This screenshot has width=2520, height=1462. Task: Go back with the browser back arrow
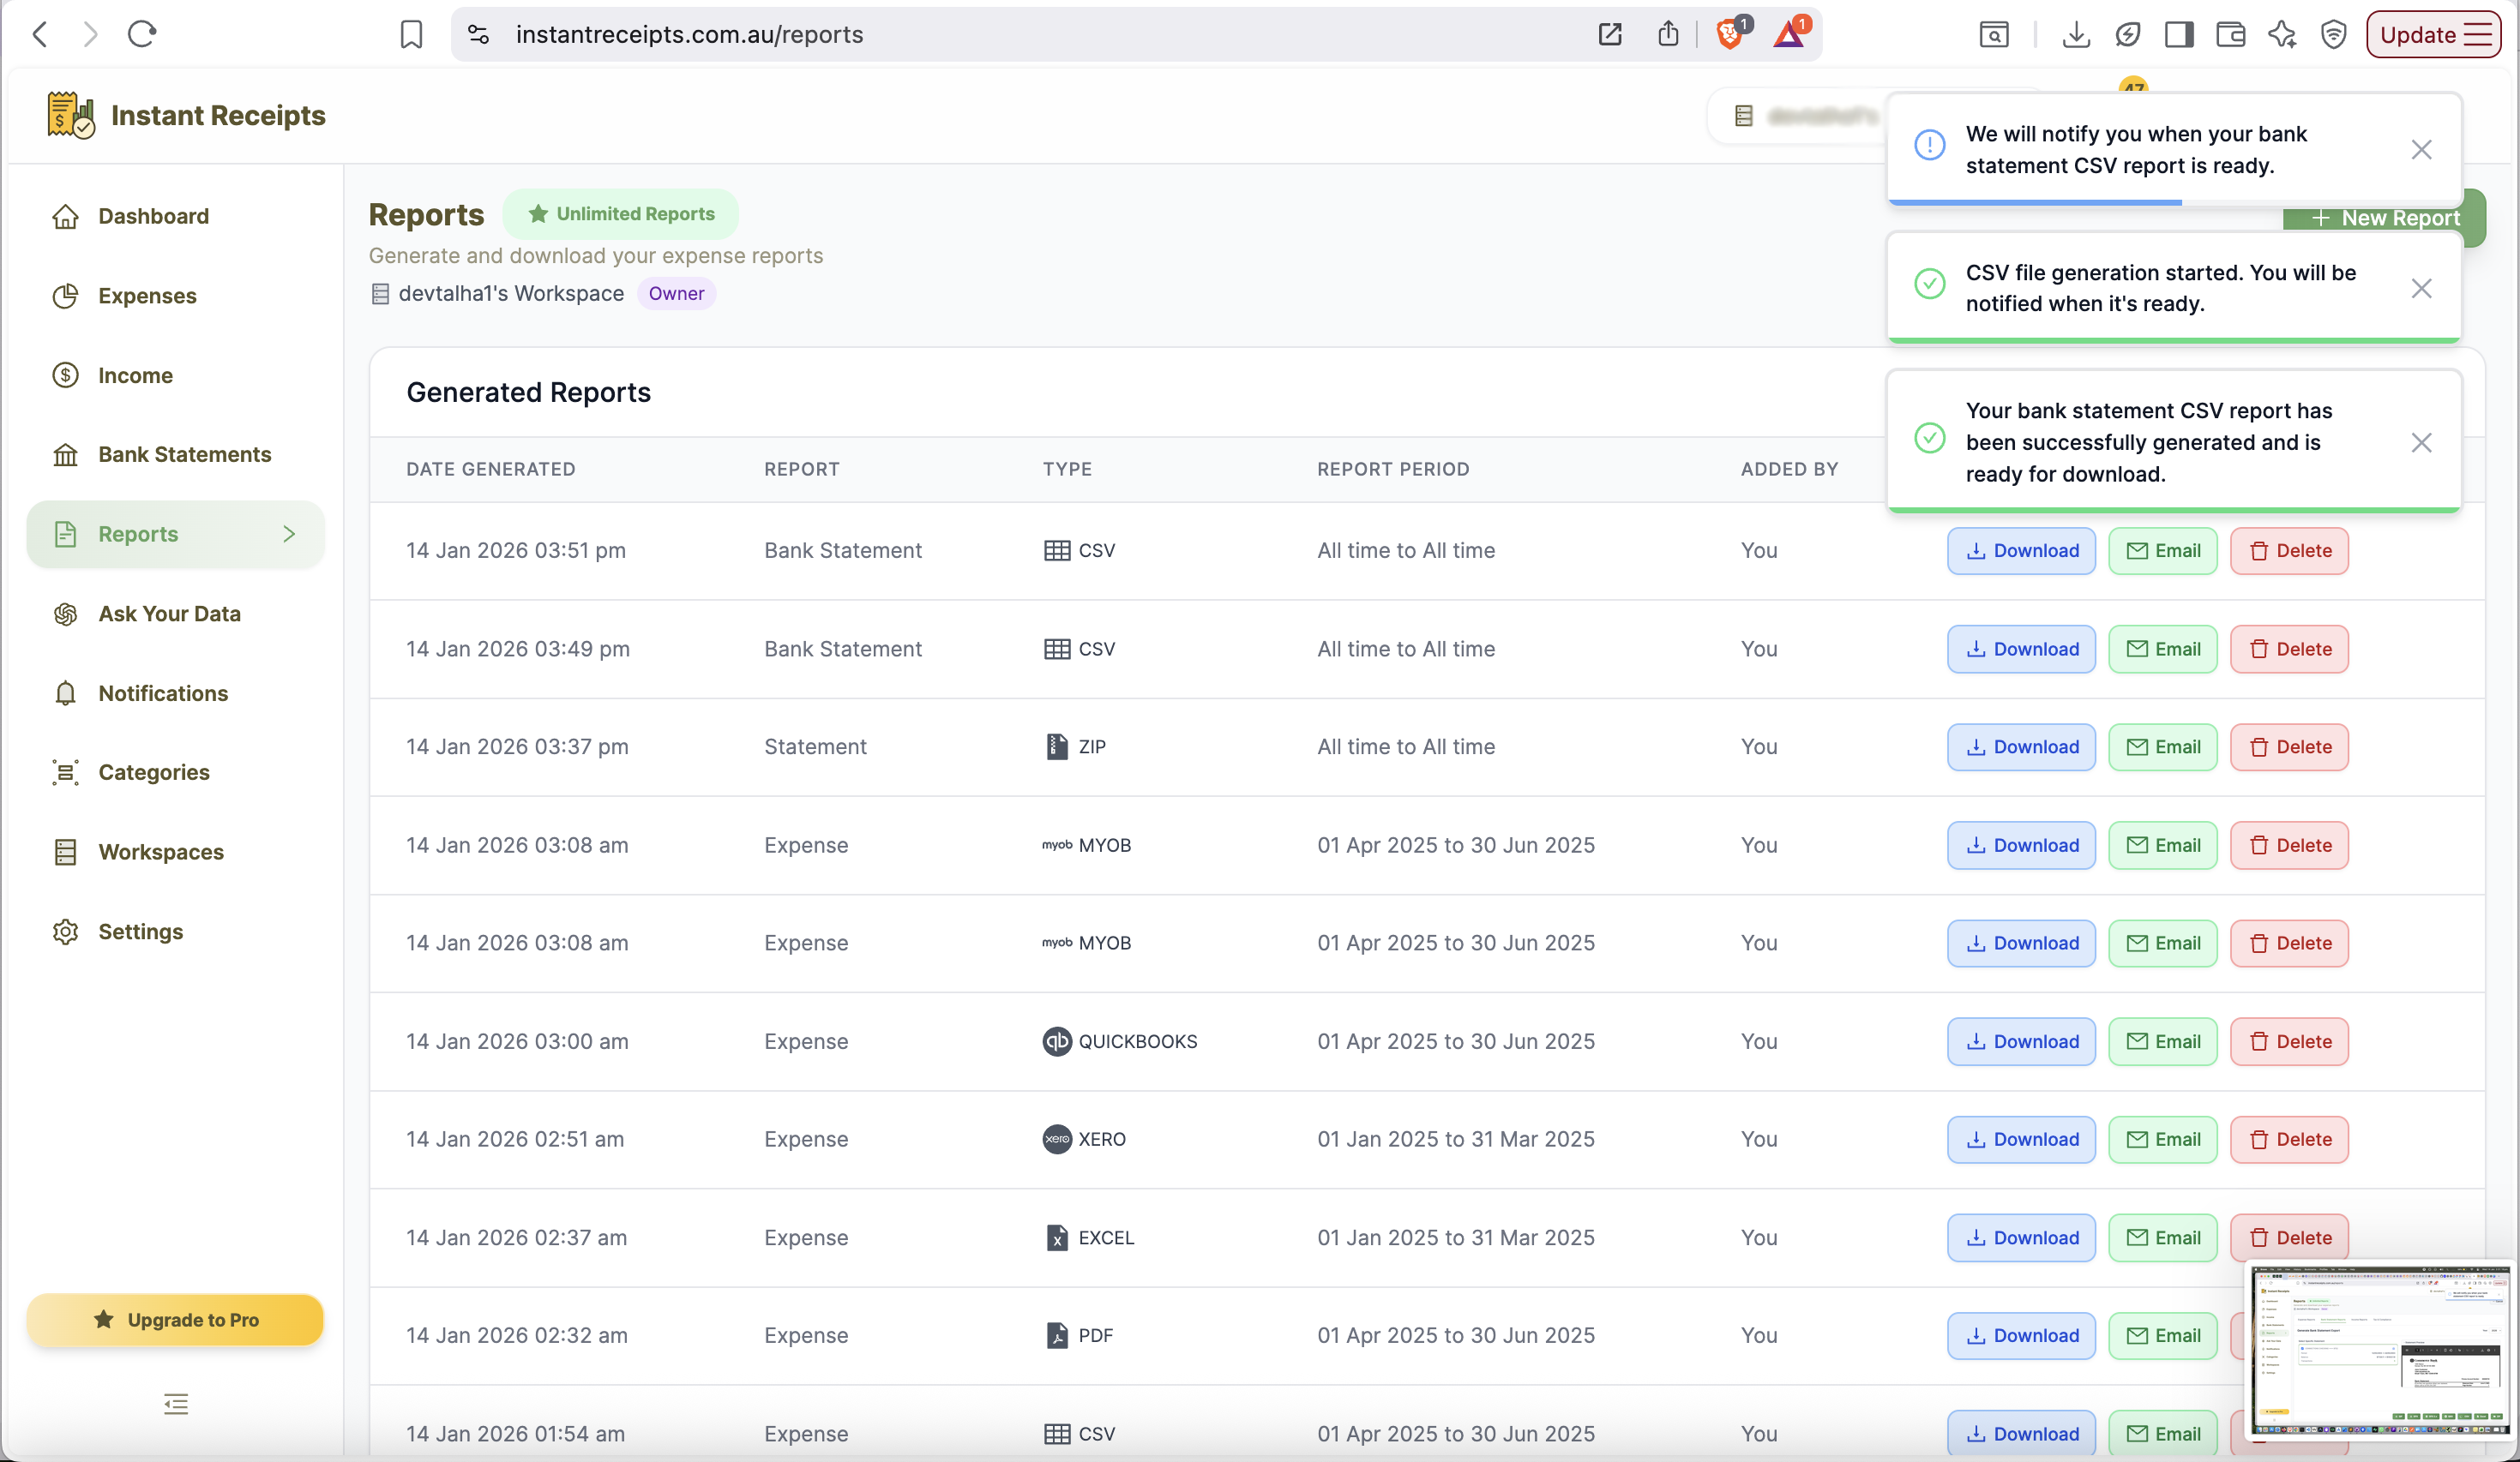[x=40, y=34]
